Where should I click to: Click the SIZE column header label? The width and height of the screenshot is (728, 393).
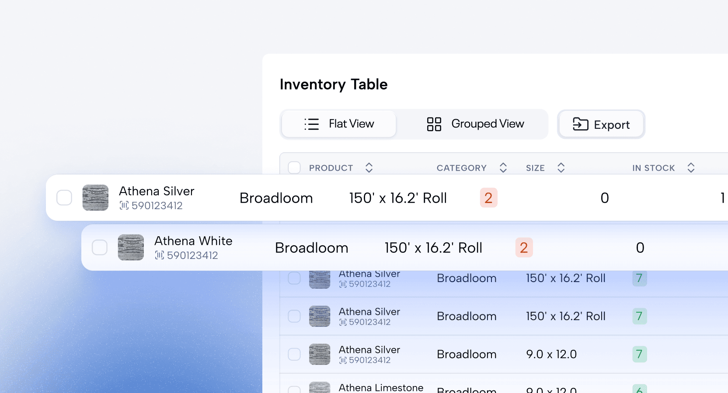(x=535, y=168)
